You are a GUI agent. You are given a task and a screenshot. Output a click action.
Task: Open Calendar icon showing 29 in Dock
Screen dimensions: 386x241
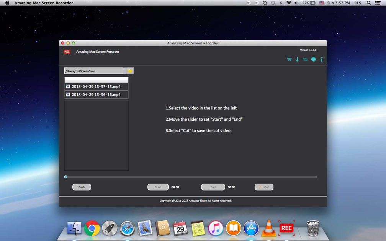[x=180, y=228]
